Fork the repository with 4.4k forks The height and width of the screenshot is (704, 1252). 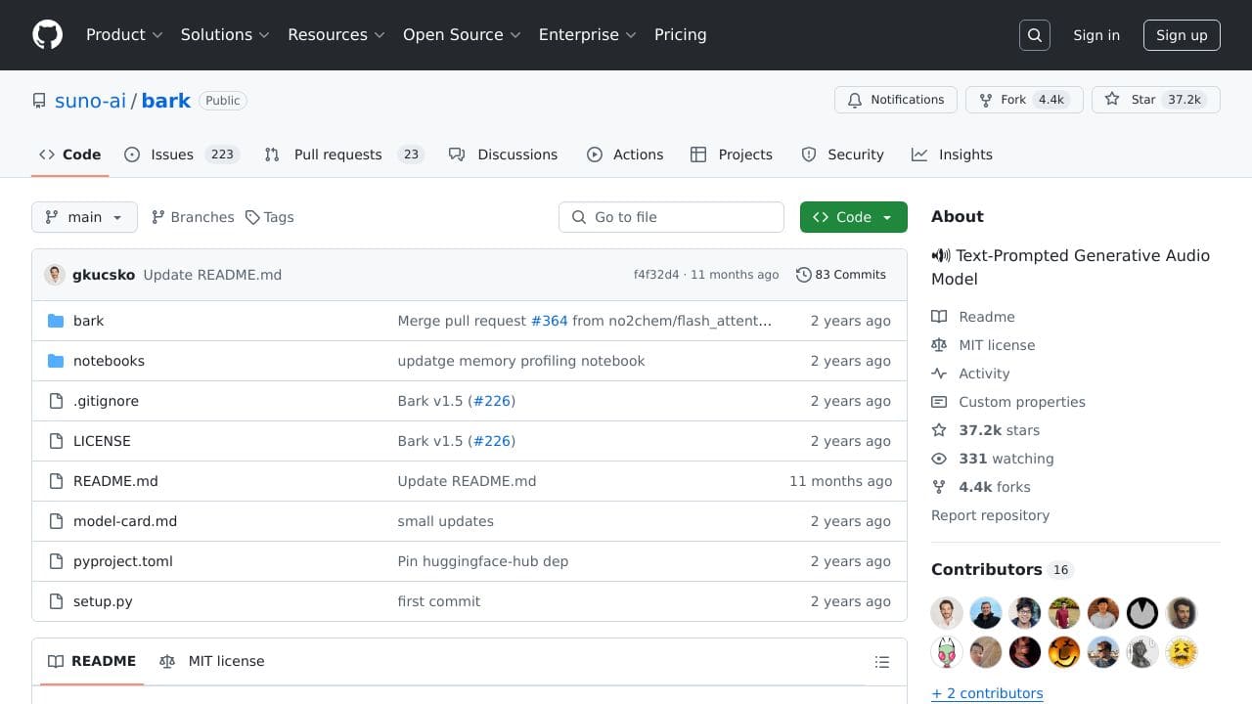click(1025, 100)
